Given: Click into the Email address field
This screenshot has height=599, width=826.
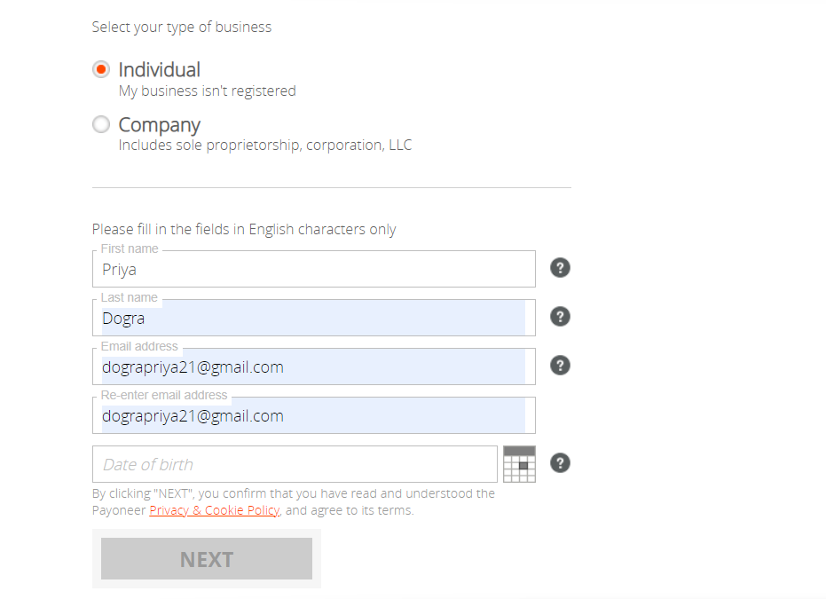Looking at the screenshot, I should [x=314, y=366].
